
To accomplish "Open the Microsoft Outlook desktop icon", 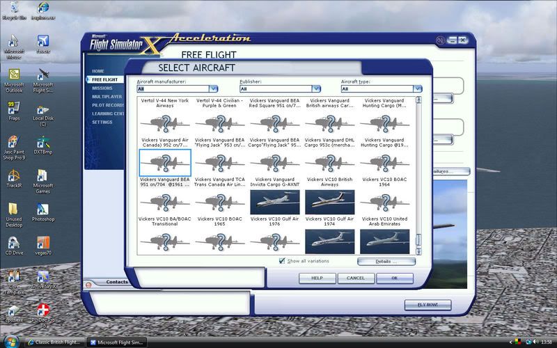I will click(14, 81).
